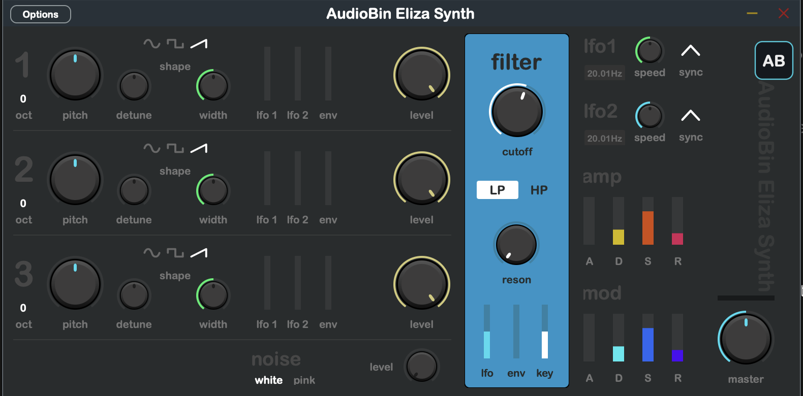The width and height of the screenshot is (803, 396).
Task: Select pink noise type
Action: coord(304,380)
